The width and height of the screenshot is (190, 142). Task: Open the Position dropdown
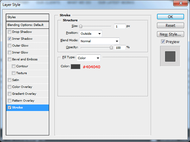[91, 33]
